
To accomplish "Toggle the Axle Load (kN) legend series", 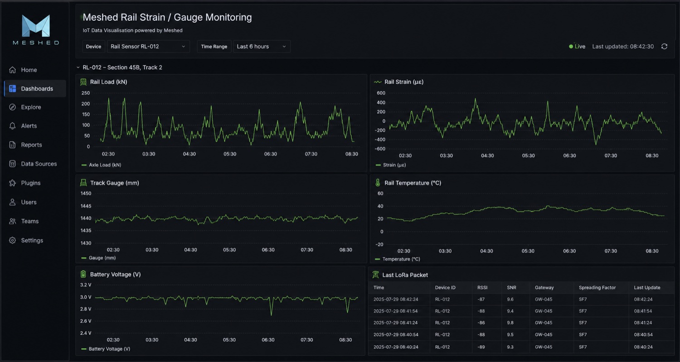I will point(101,165).
